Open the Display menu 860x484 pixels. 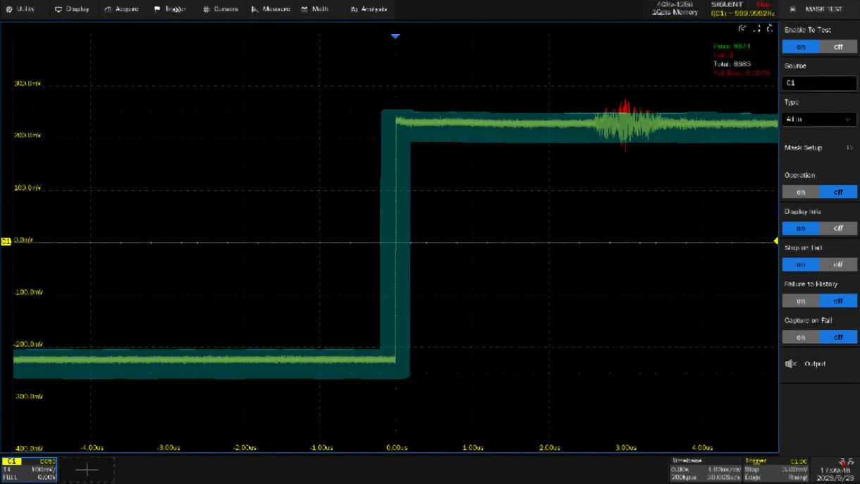73,9
